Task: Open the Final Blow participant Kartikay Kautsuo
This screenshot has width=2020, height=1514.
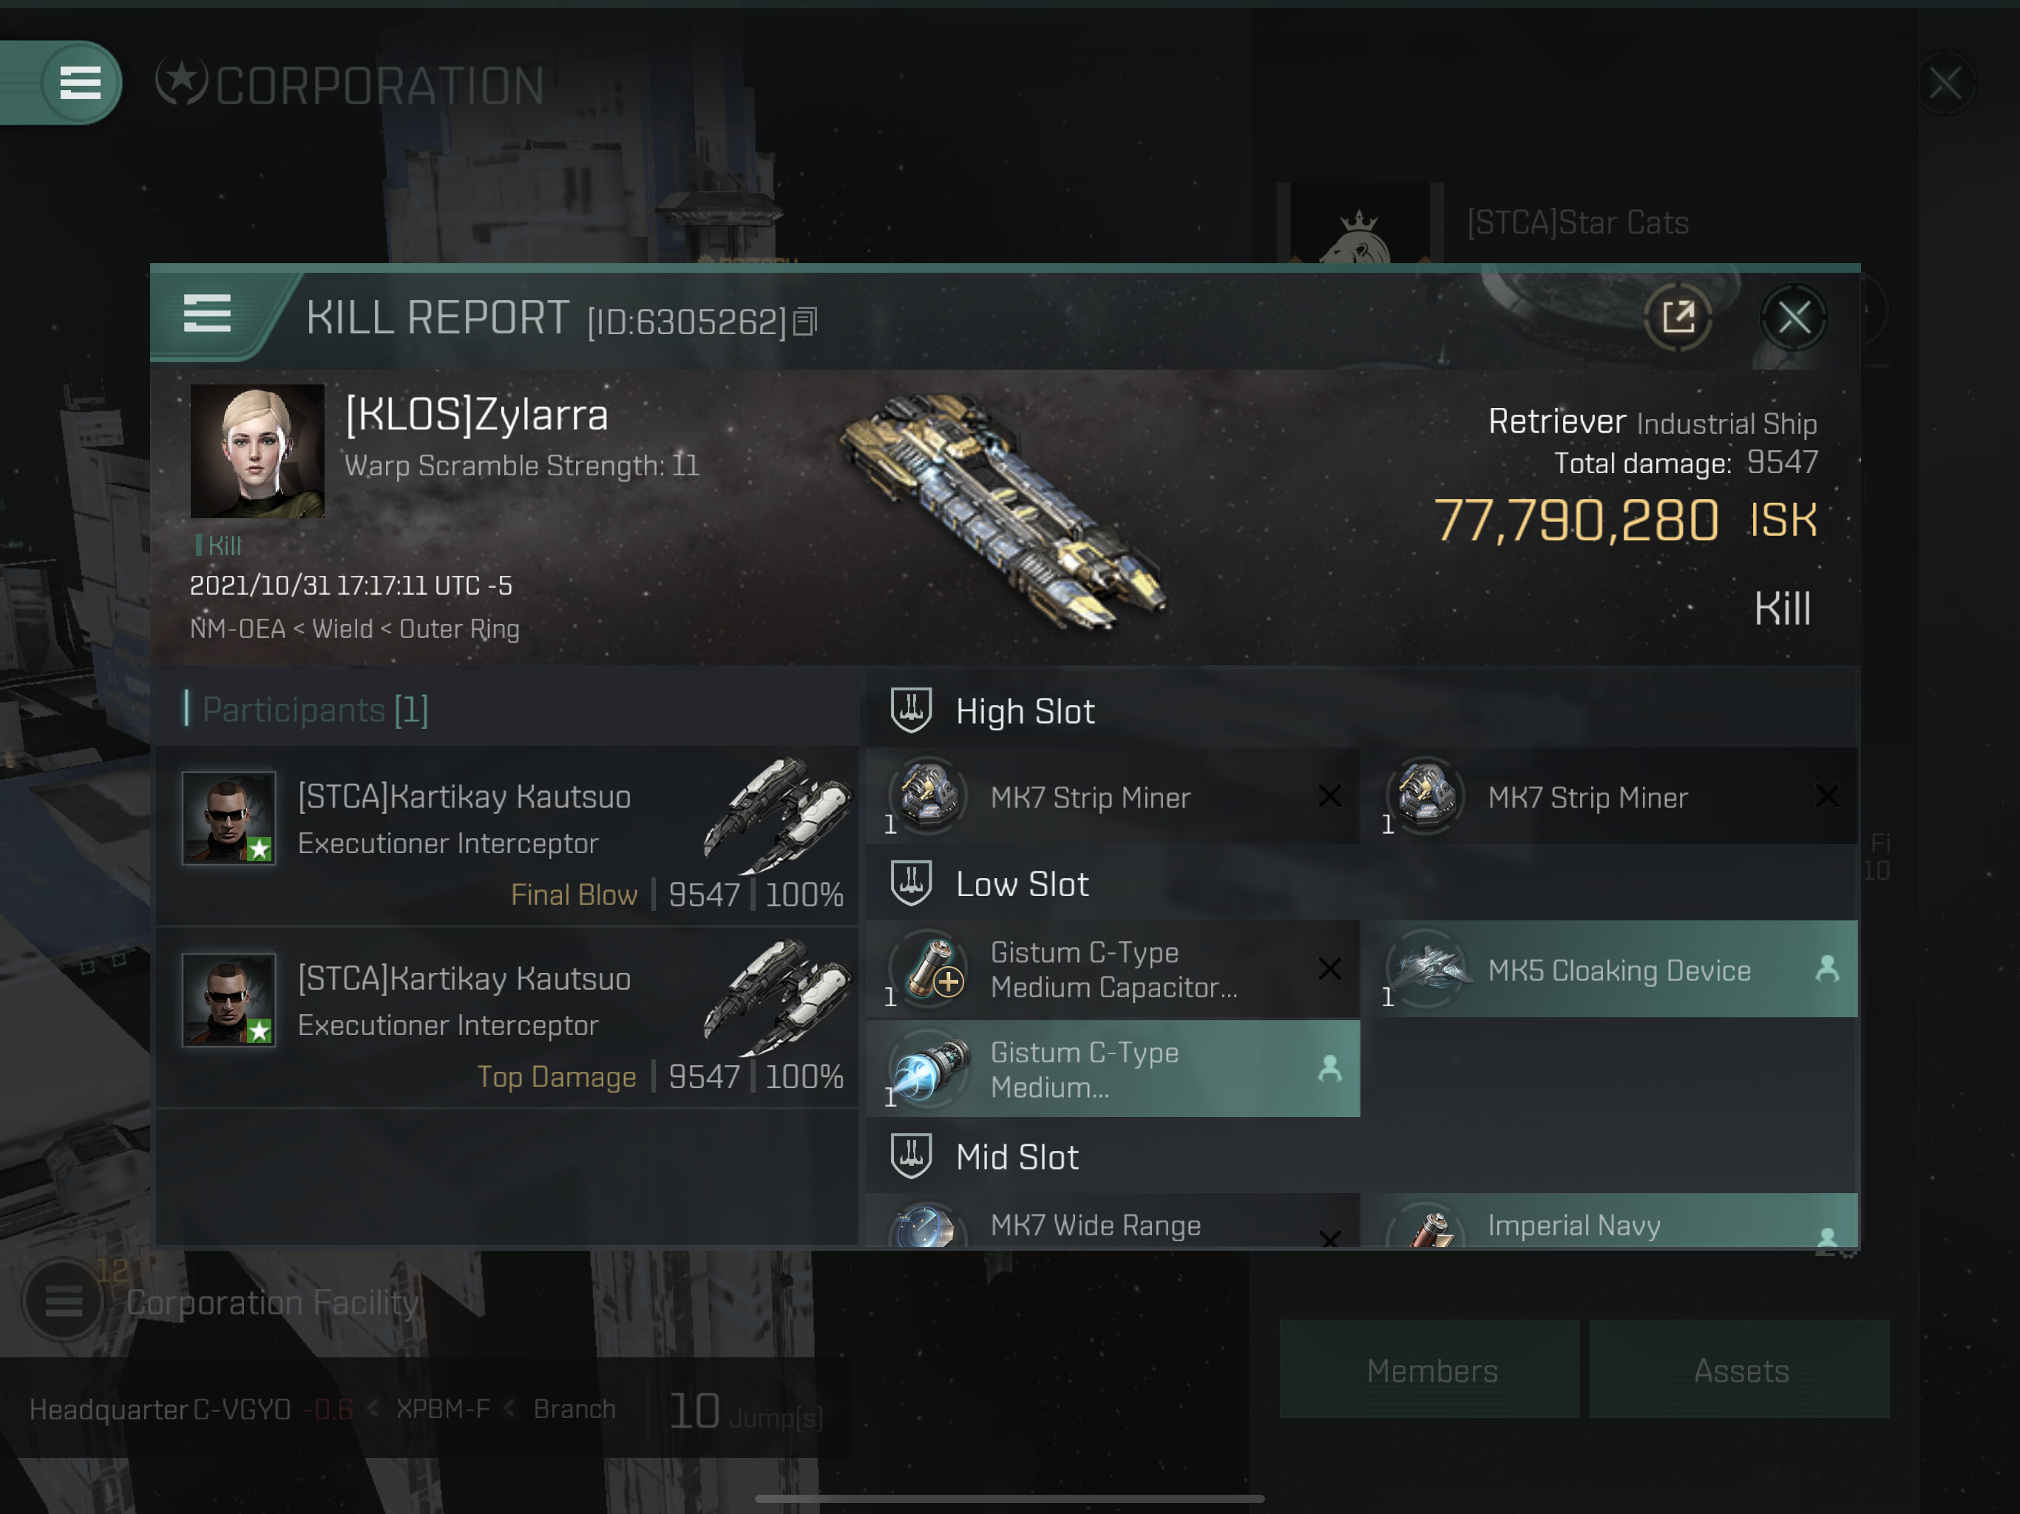Action: [x=506, y=835]
